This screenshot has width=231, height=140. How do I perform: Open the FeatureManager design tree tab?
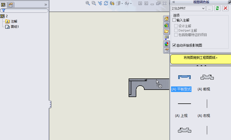[3, 5]
